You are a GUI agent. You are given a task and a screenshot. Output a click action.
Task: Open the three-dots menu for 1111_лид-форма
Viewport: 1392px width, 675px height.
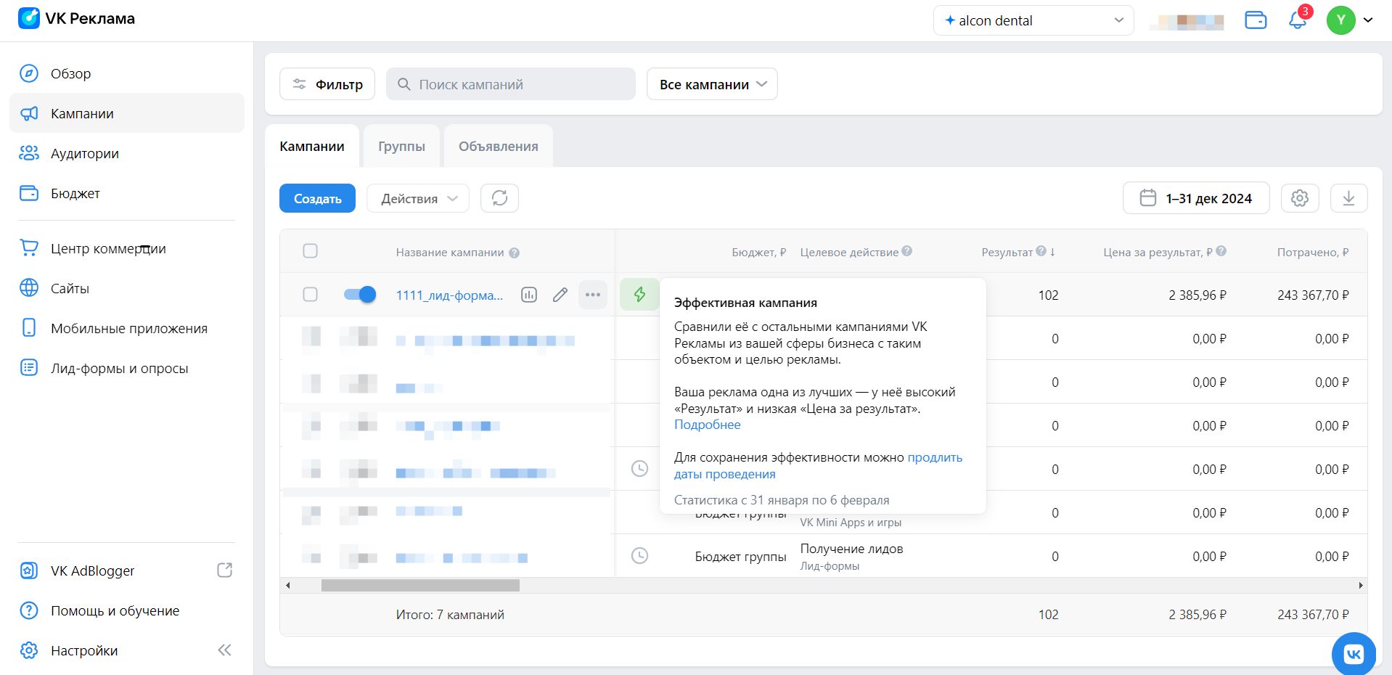point(593,295)
